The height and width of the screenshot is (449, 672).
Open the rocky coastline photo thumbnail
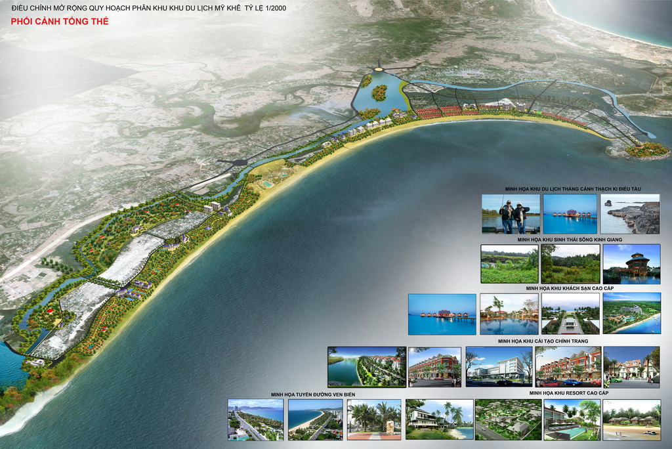(630, 213)
